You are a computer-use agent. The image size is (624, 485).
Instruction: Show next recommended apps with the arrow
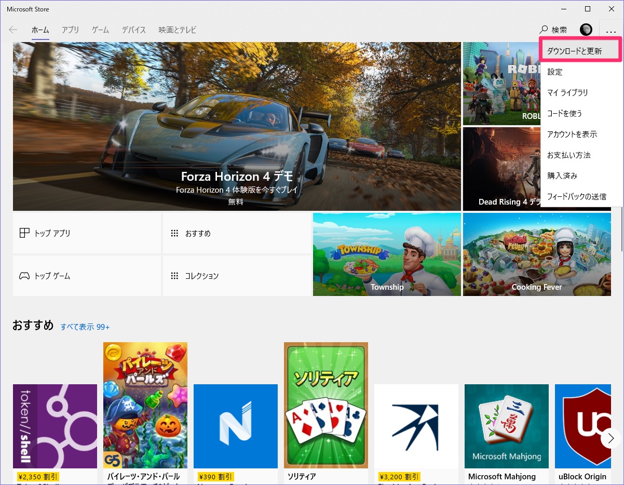(x=611, y=438)
